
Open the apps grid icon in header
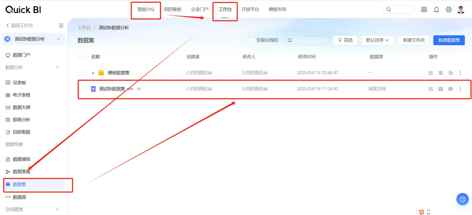click(424, 10)
